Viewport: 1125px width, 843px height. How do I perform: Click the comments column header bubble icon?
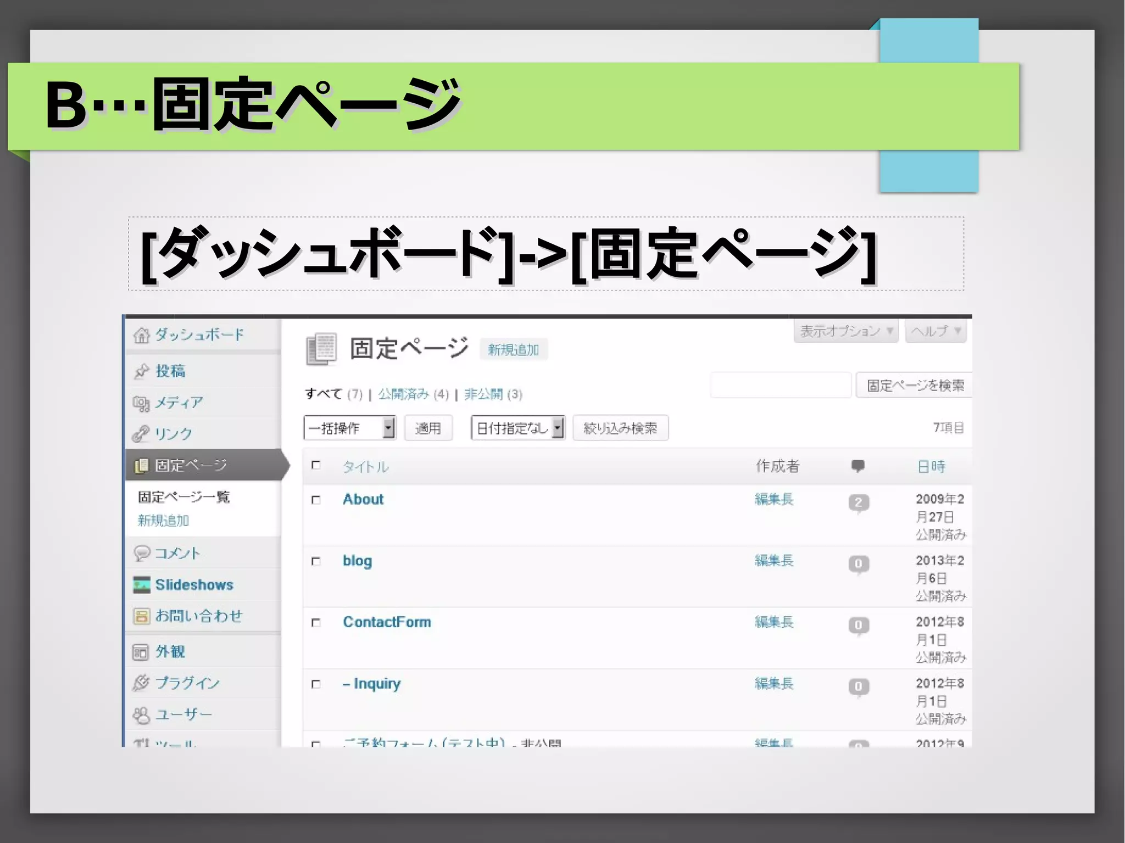[857, 466]
